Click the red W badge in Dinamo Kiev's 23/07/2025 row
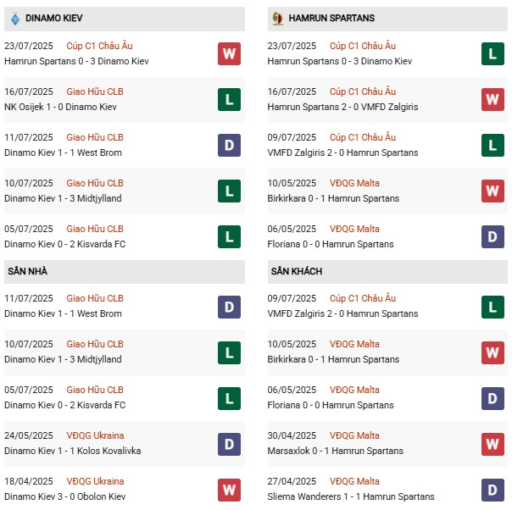Screen dimensions: 512x510 (227, 54)
